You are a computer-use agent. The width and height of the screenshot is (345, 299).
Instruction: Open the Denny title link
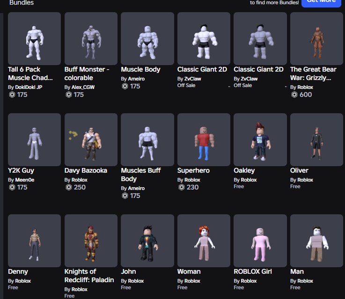click(18, 272)
